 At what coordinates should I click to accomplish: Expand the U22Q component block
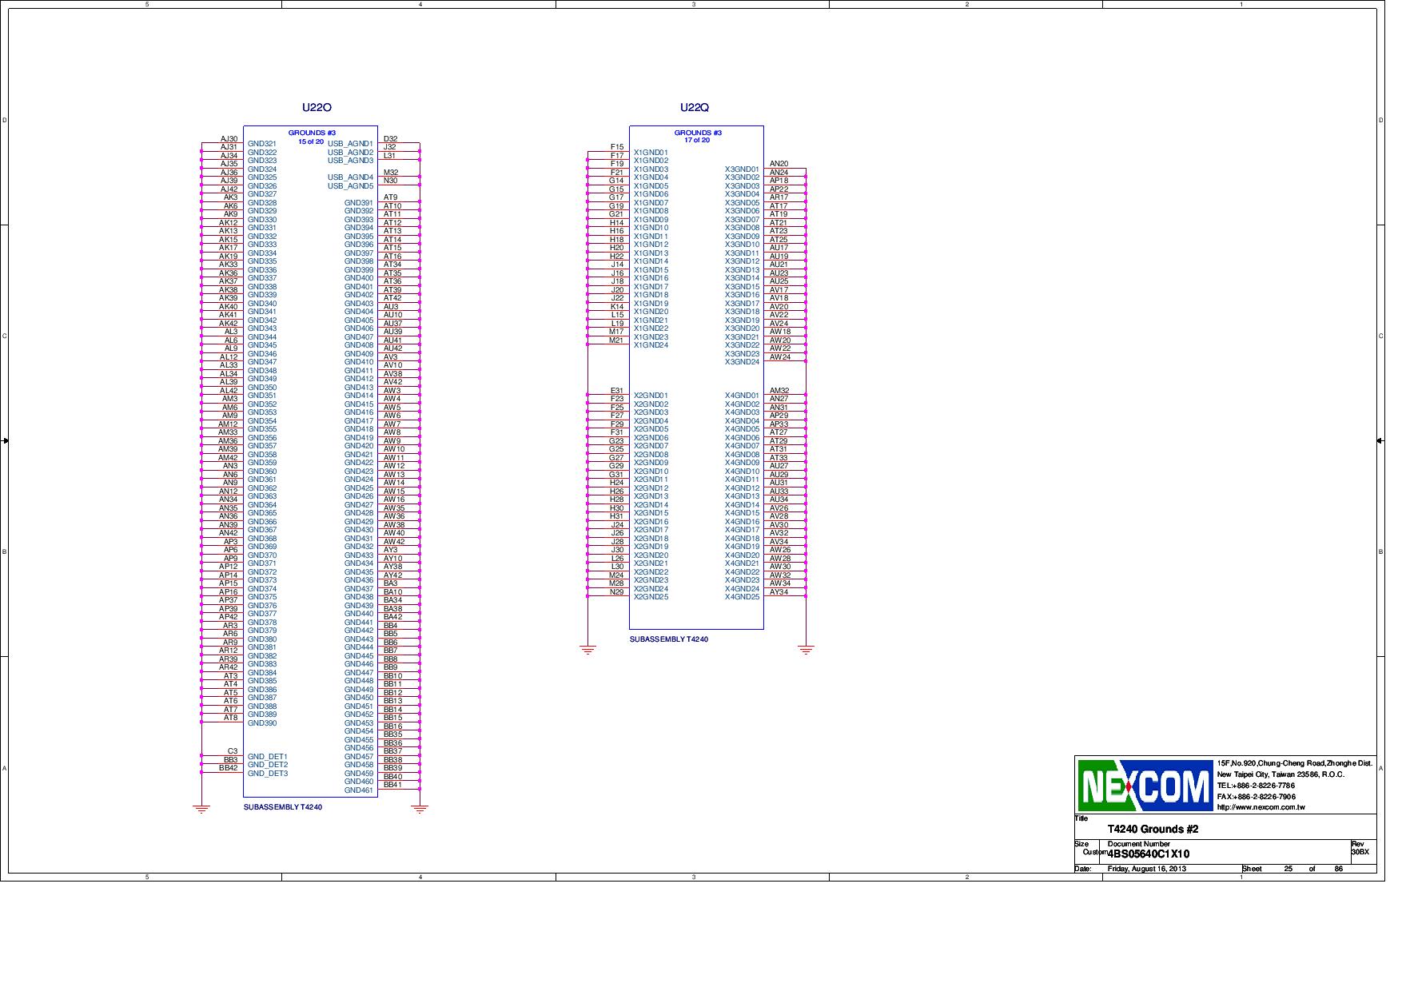click(695, 376)
